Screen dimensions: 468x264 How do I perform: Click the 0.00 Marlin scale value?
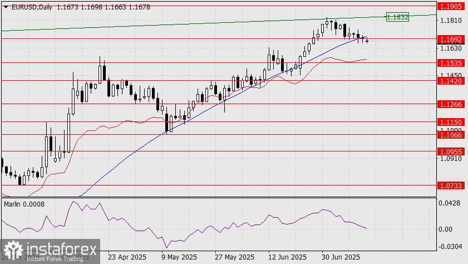click(446, 229)
